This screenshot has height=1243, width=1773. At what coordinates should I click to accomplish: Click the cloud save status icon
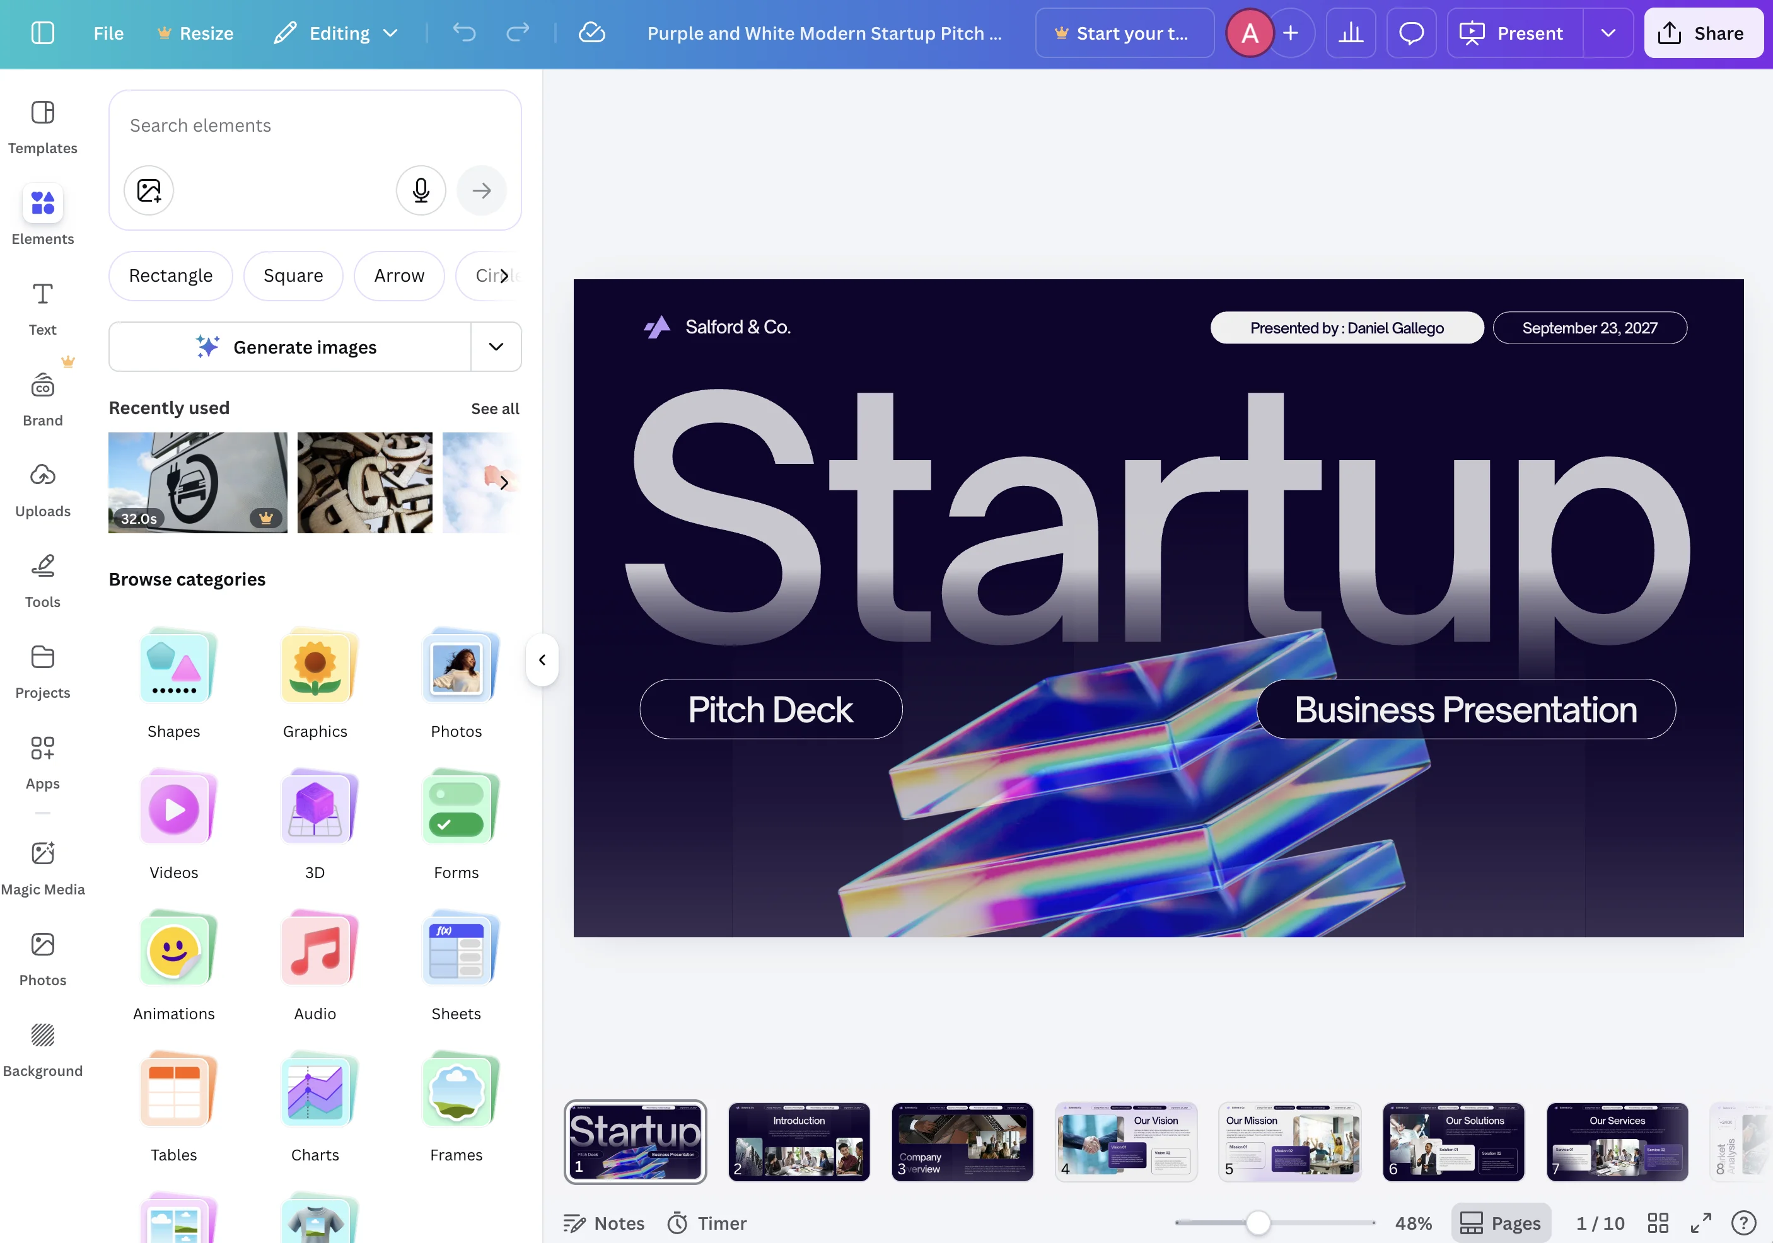[x=591, y=33]
